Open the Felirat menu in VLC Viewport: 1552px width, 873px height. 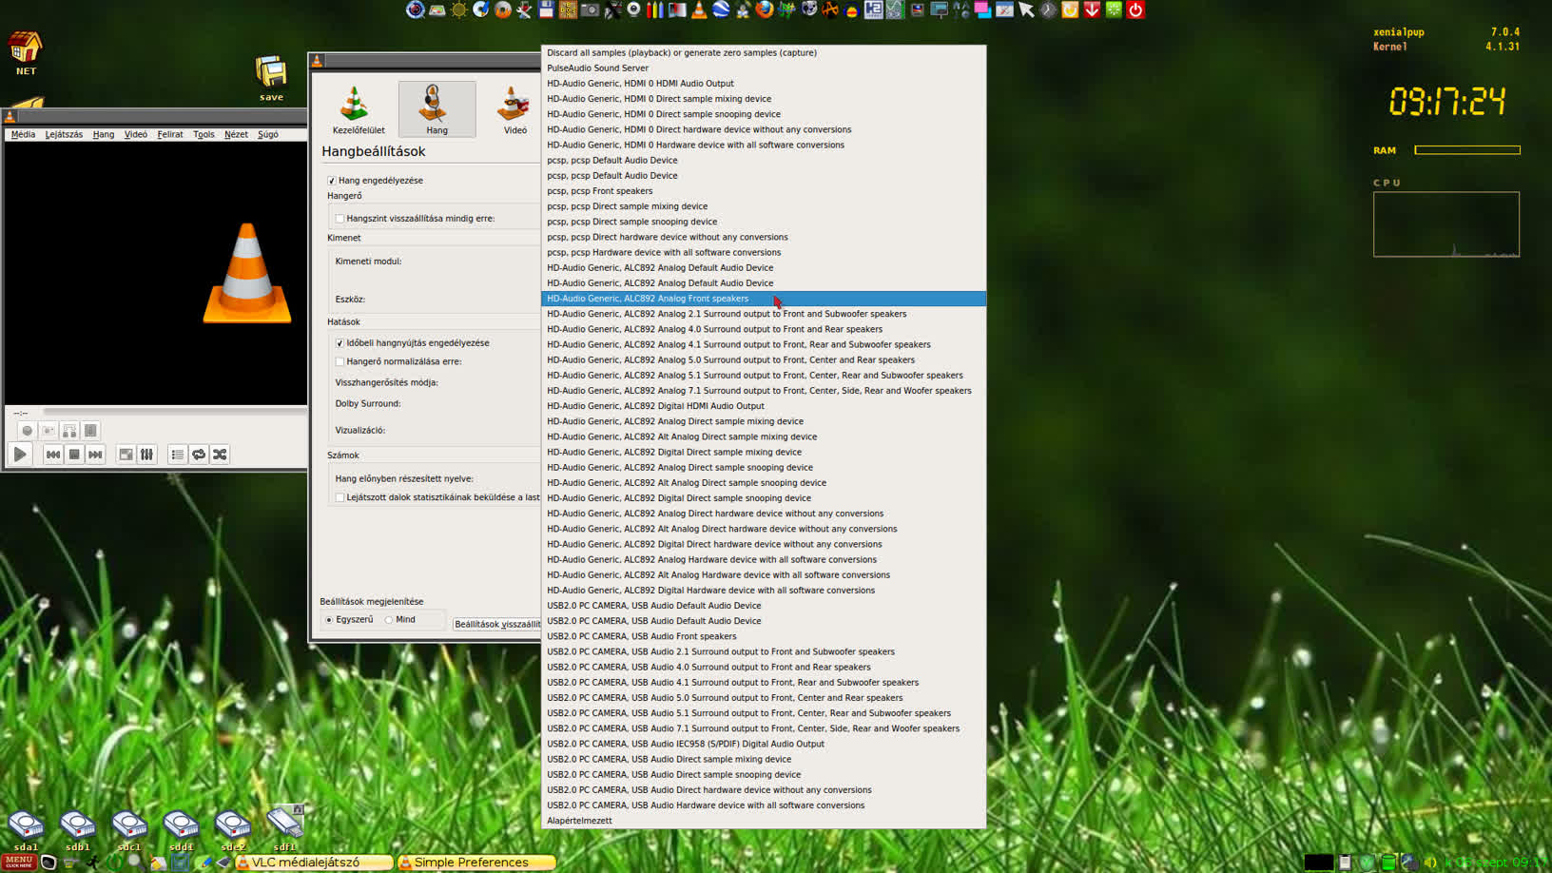(x=170, y=134)
